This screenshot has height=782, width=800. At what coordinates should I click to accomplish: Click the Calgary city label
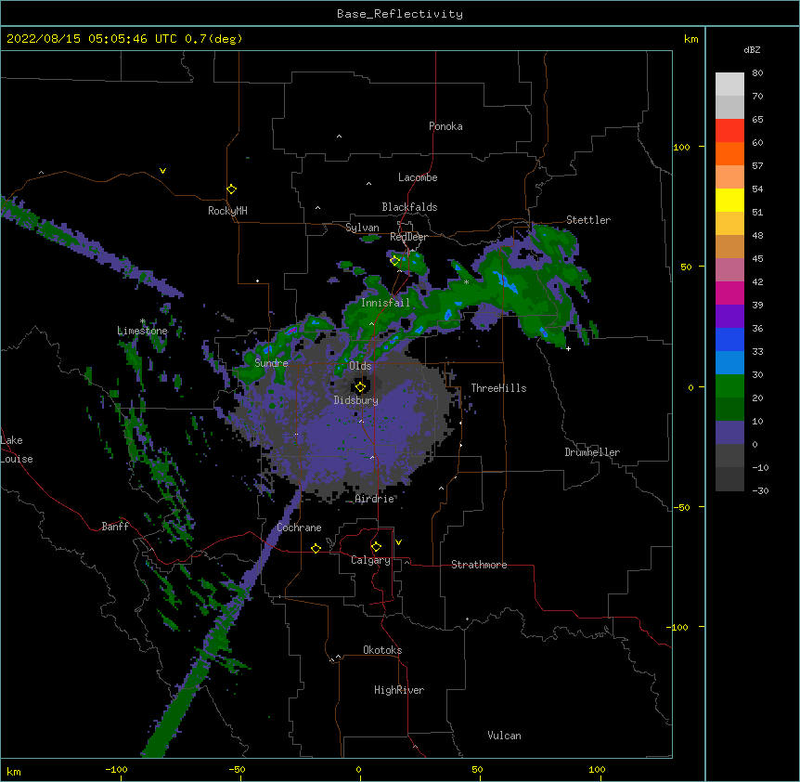[371, 560]
